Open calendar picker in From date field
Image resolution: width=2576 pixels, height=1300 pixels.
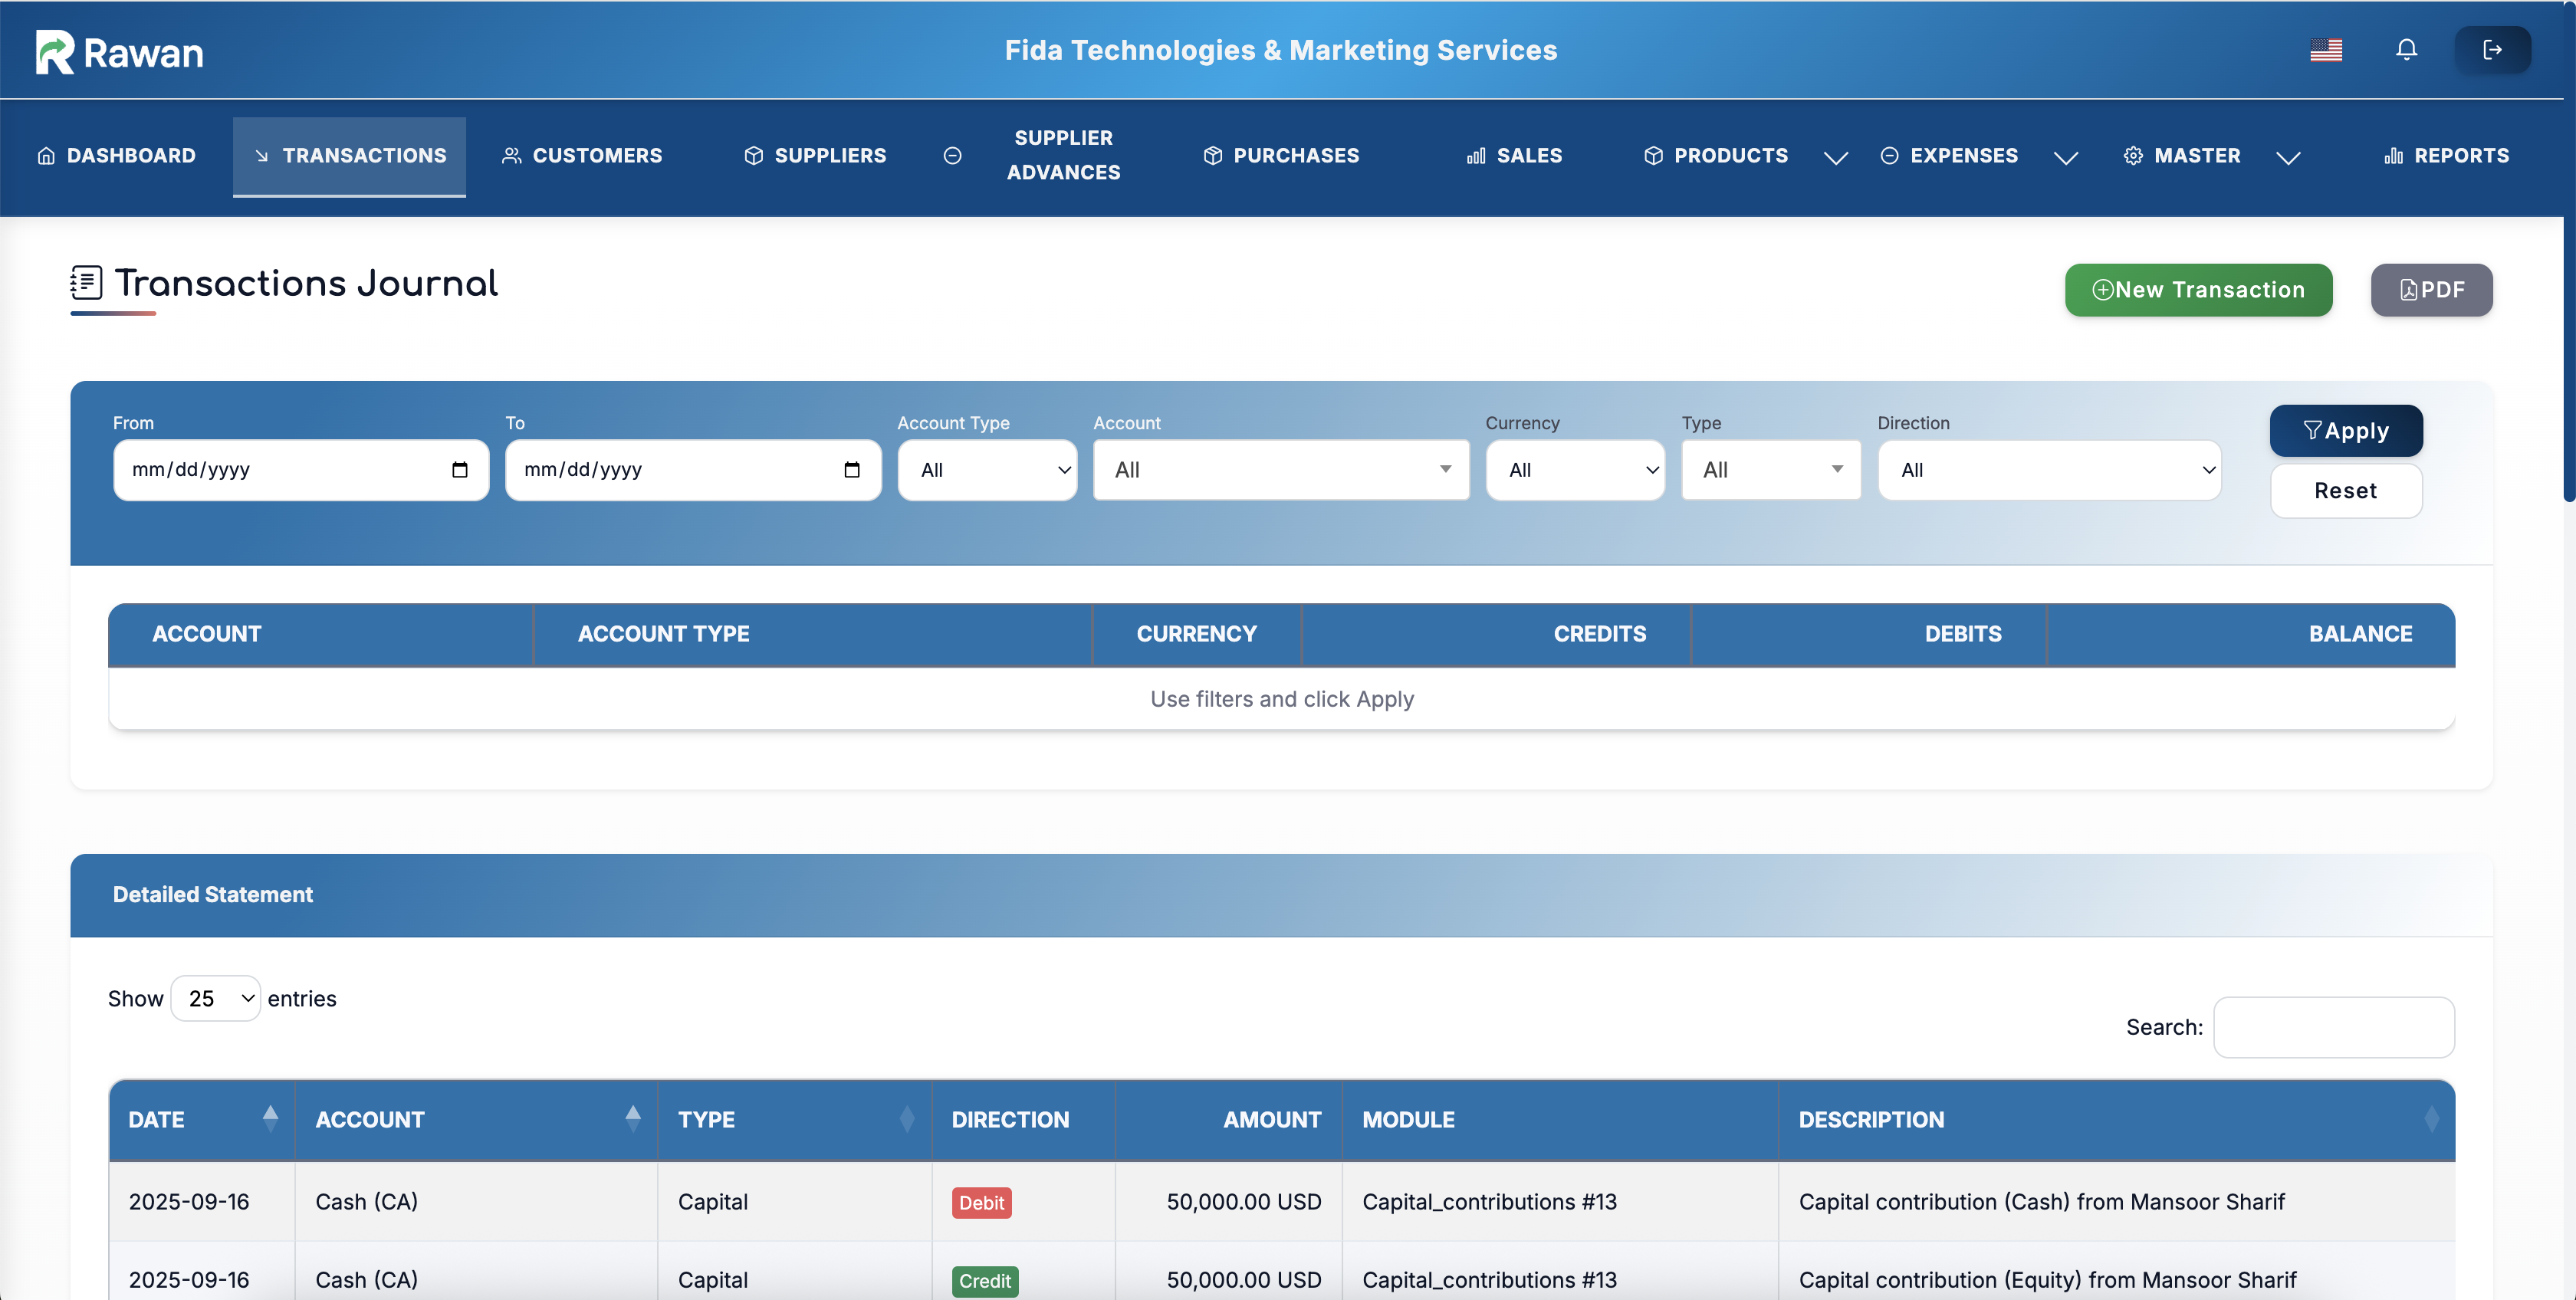pyautogui.click(x=460, y=470)
